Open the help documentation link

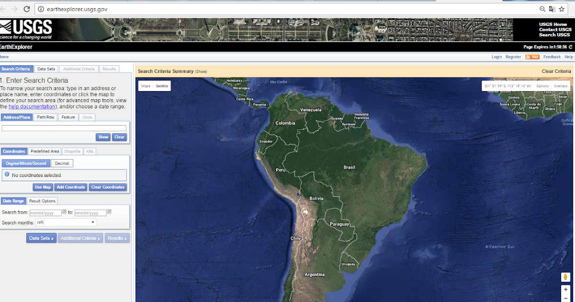point(31,106)
